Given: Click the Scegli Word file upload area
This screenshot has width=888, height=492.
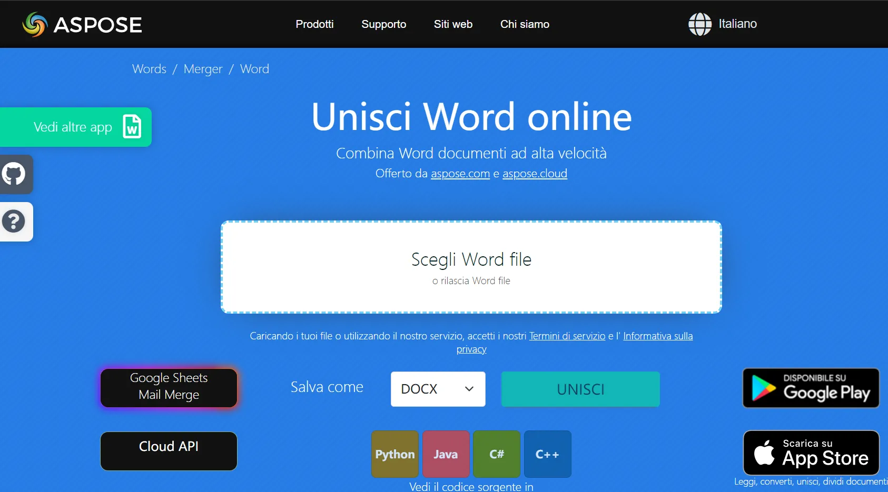Looking at the screenshot, I should [x=471, y=267].
